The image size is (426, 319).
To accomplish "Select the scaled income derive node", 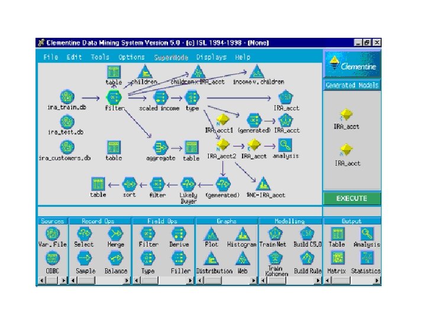I will click(161, 97).
